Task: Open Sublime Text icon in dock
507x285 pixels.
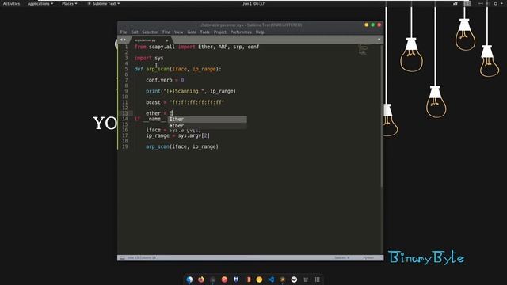Action: [x=283, y=279]
